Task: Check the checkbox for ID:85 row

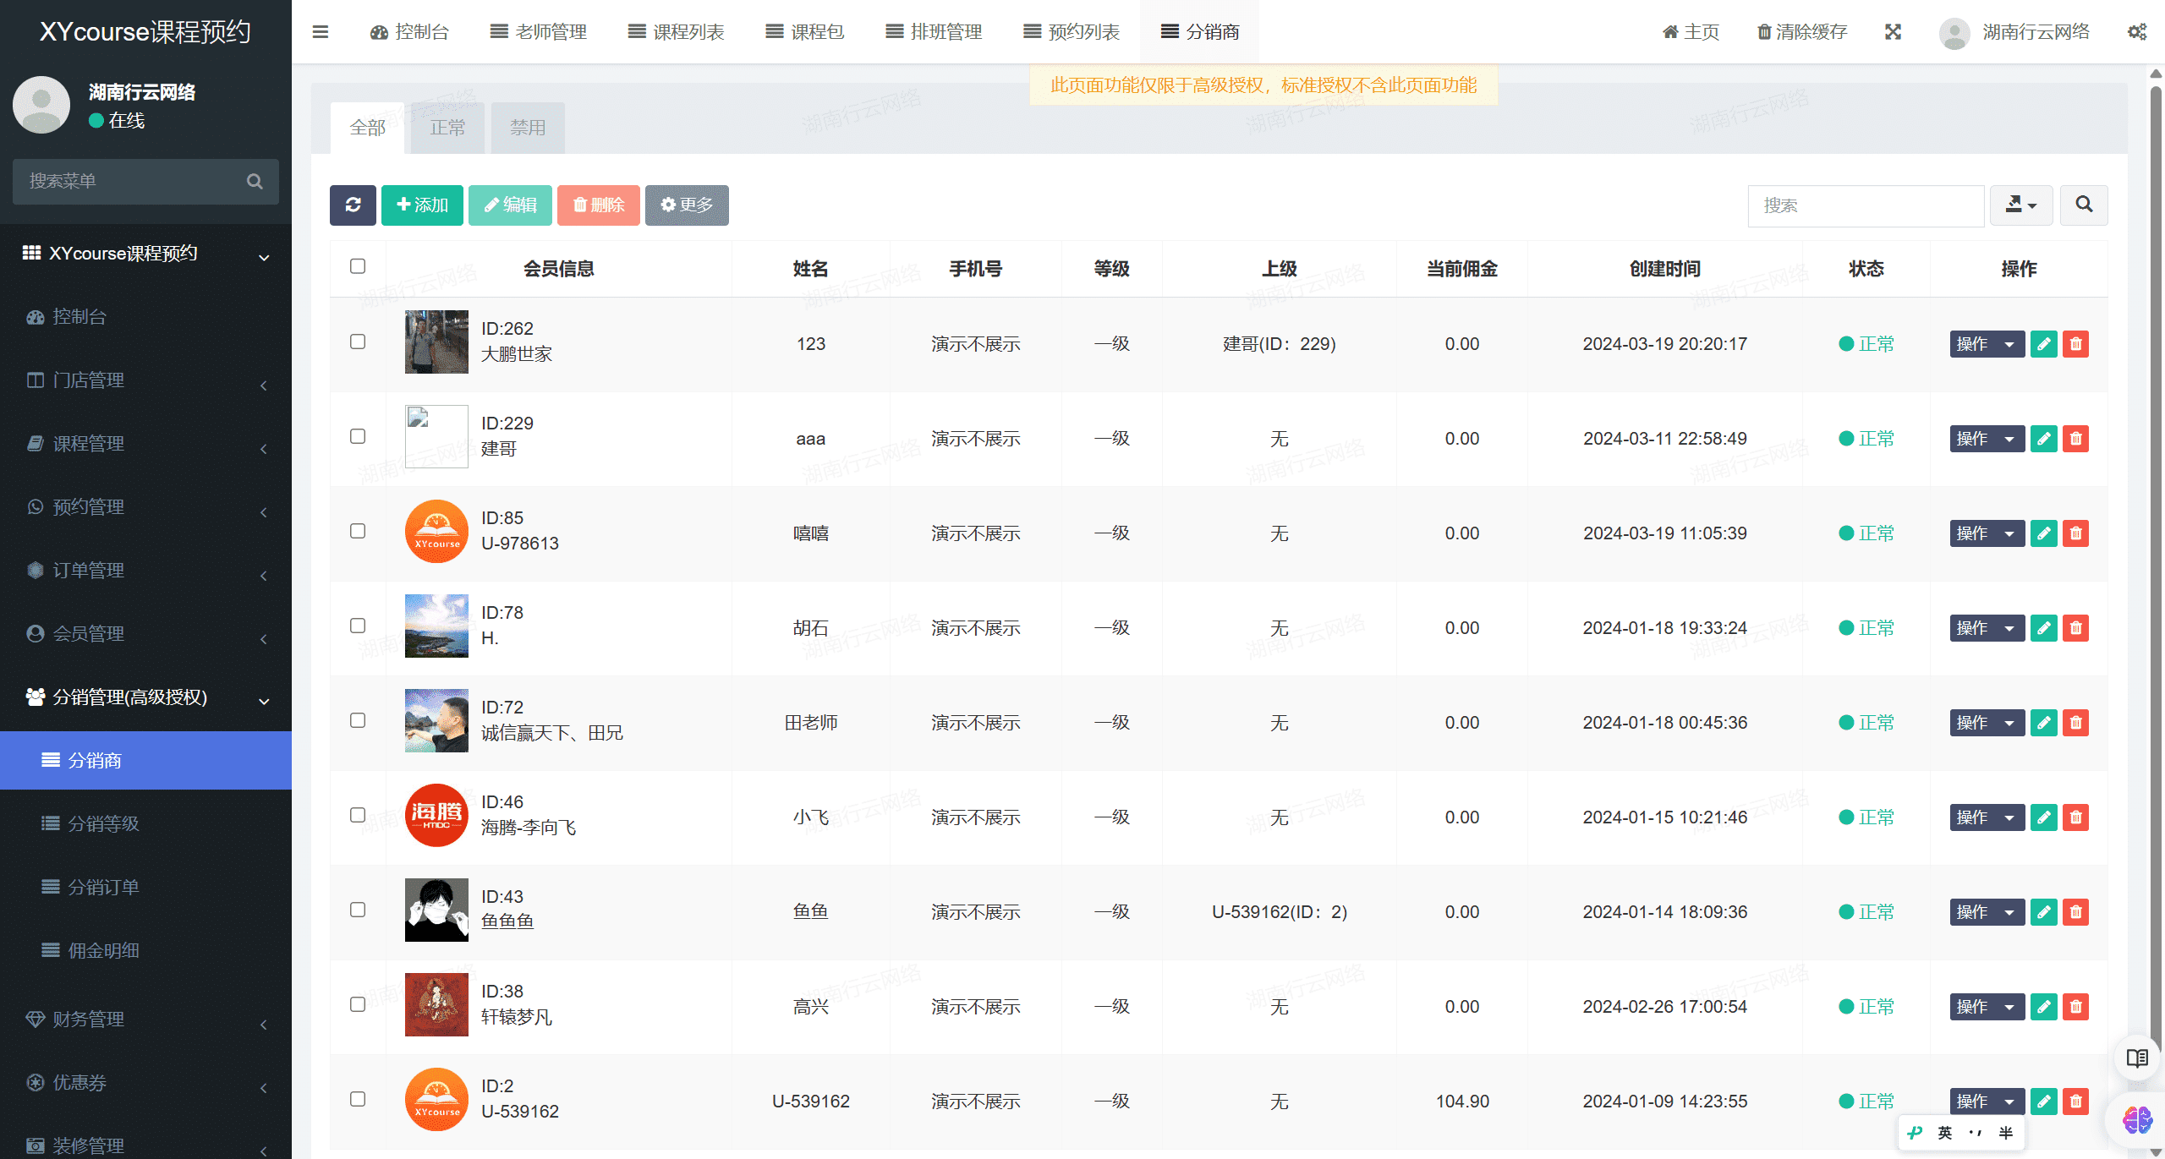Action: point(358,531)
